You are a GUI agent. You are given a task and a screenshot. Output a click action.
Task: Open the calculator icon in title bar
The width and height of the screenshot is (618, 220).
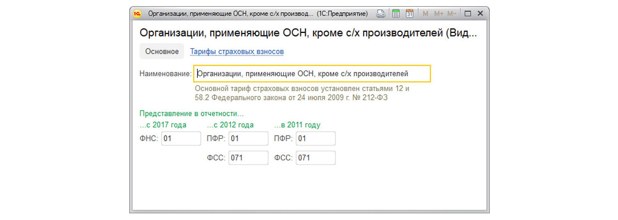click(x=396, y=14)
